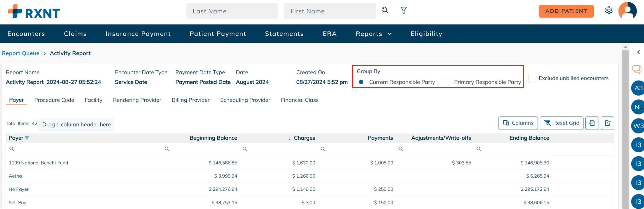
Task: Open the patient search filter funnel
Action: pos(404,11)
